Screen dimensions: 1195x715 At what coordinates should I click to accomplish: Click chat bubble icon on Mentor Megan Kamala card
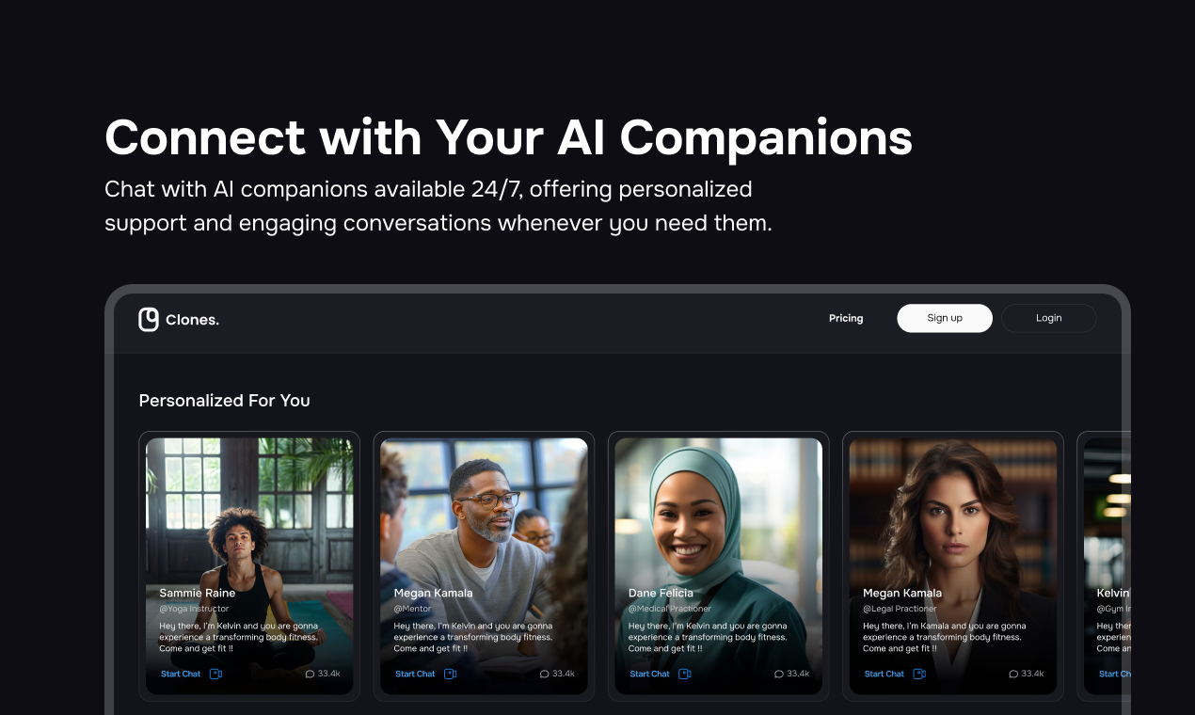[x=544, y=674]
